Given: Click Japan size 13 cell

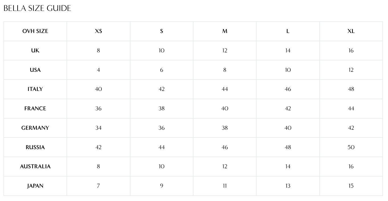Looking at the screenshot, I should coord(288,186).
